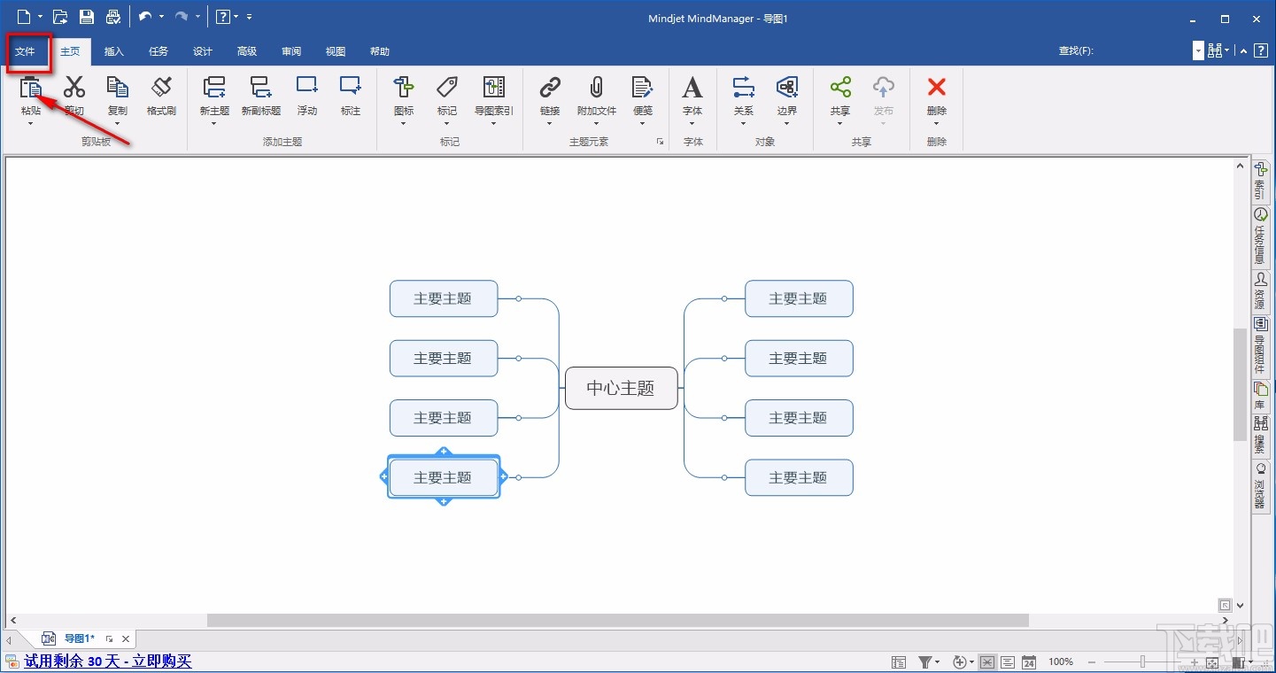Viewport: 1276px width, 673px height.
Task: Open the Share (共享) dropdown
Action: [840, 124]
